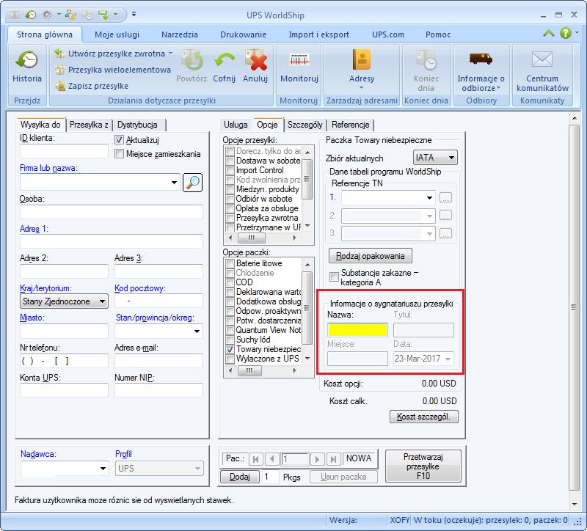Expand the Utwórz przesyłke zwrotna dropdown arrow
This screenshot has width=587, height=531.
pyautogui.click(x=171, y=54)
